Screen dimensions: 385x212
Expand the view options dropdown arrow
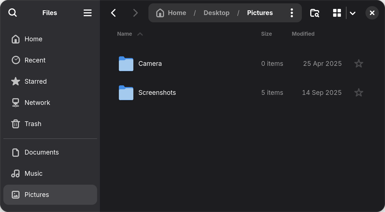353,13
